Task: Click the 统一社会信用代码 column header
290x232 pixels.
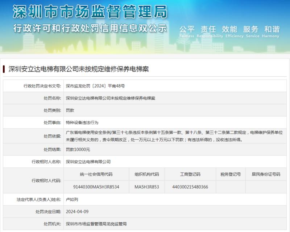Action: (x=96, y=174)
